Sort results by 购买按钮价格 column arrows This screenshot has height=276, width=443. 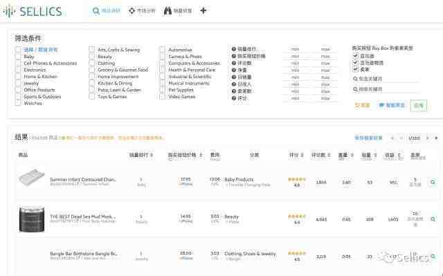pyautogui.click(x=201, y=155)
